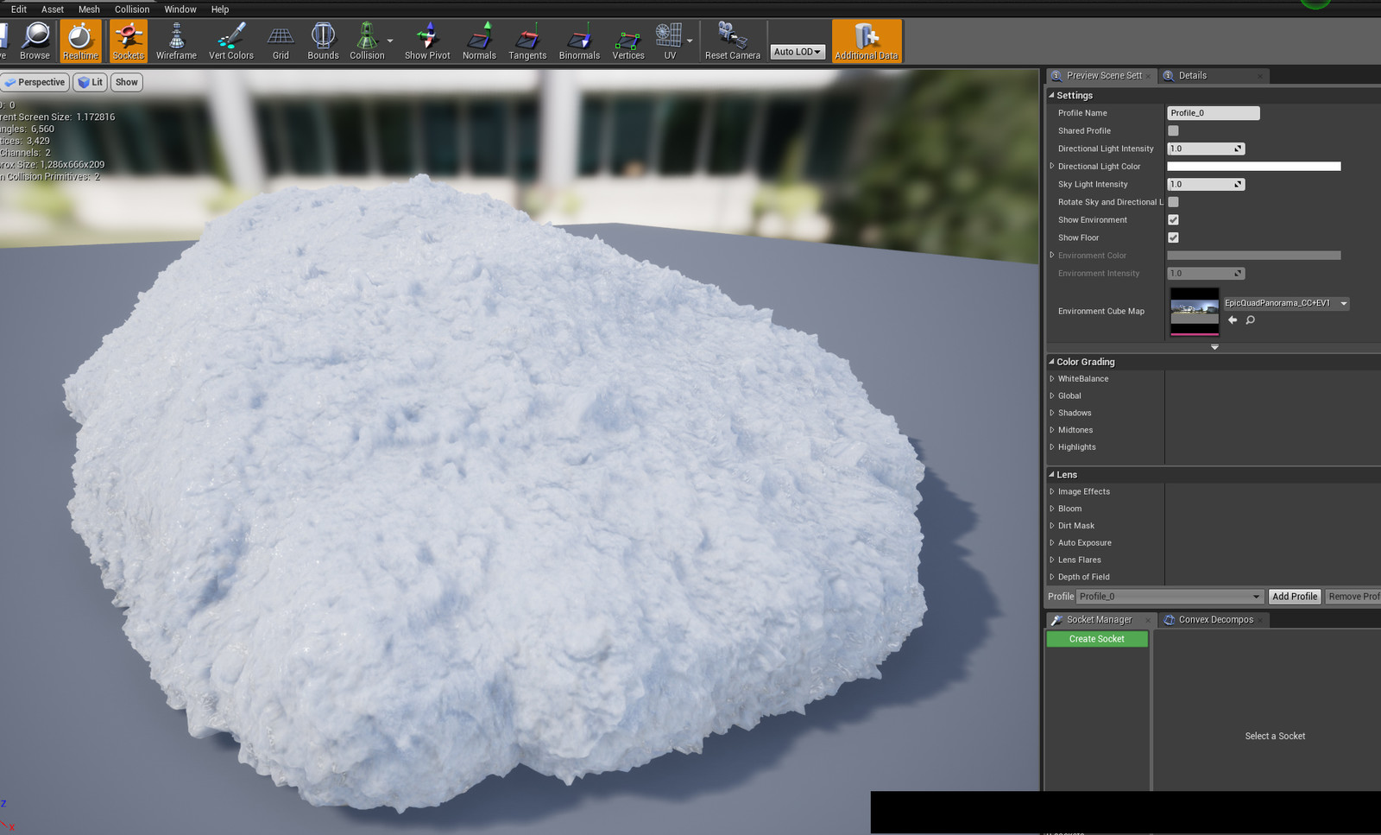Open the Collision toolbar dropdown arrow

pyautogui.click(x=390, y=41)
